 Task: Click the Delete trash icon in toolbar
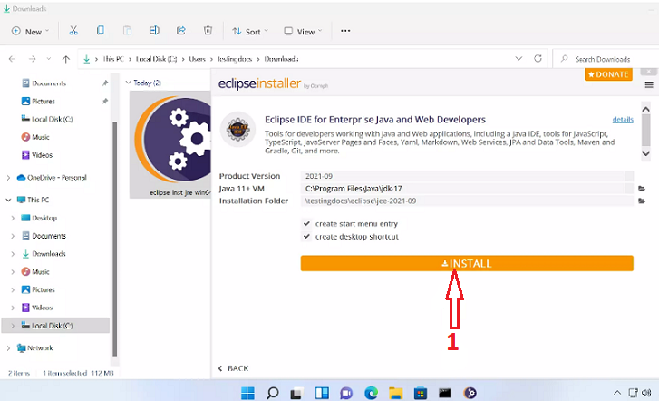208,31
